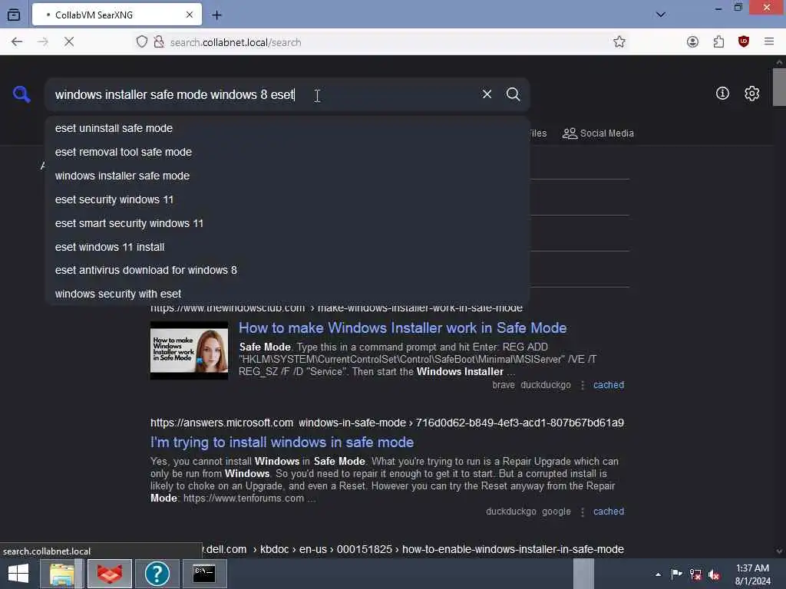The height and width of the screenshot is (589, 786).
Task: Open Command Prompt from the taskbar
Action: coord(204,574)
